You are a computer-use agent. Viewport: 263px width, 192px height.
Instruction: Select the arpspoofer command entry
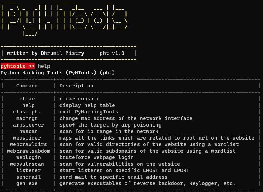[x=29, y=125]
